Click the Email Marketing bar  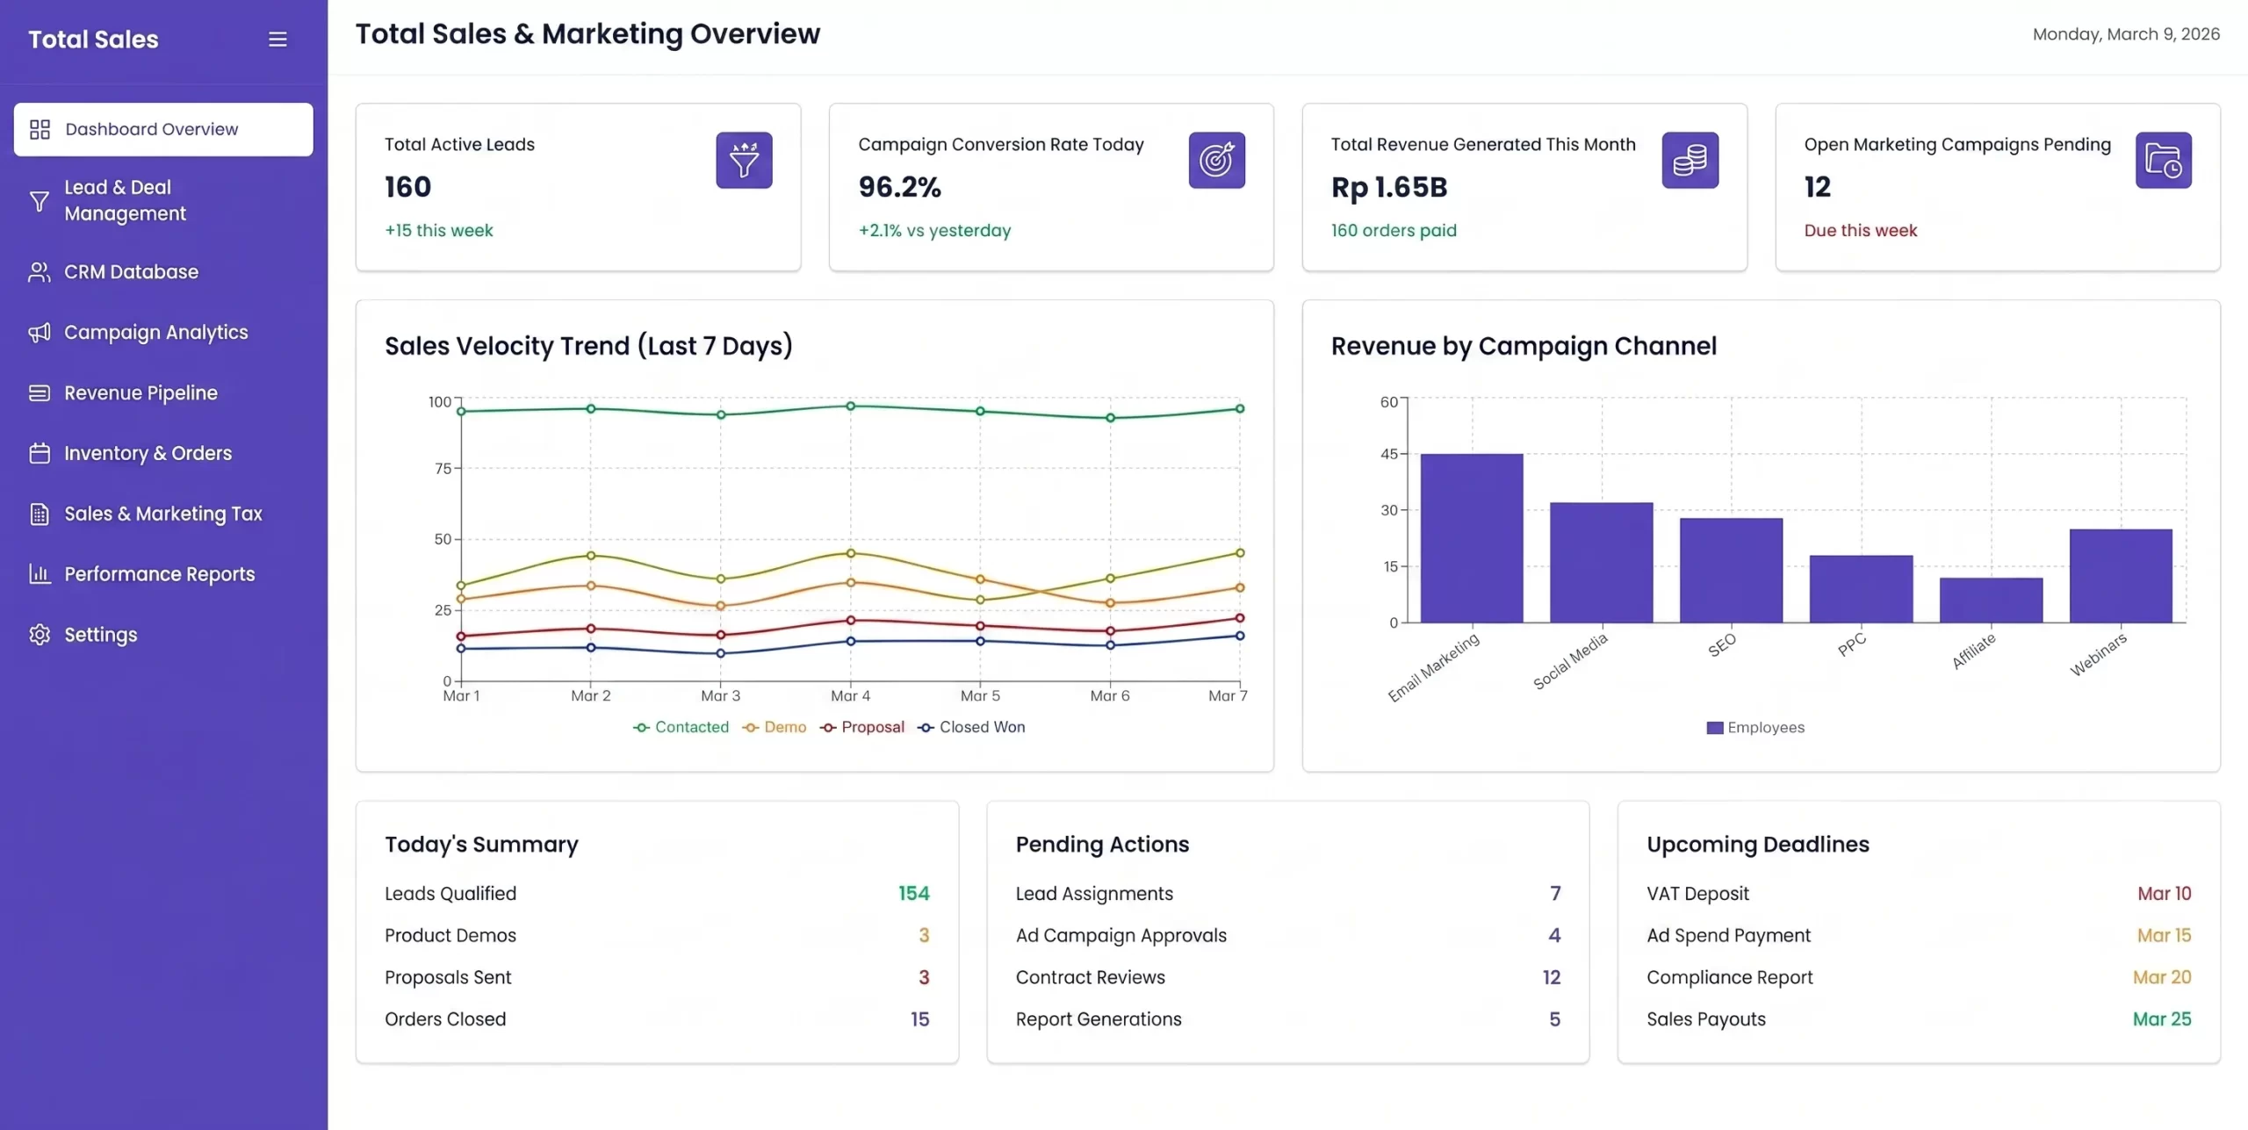(1472, 538)
